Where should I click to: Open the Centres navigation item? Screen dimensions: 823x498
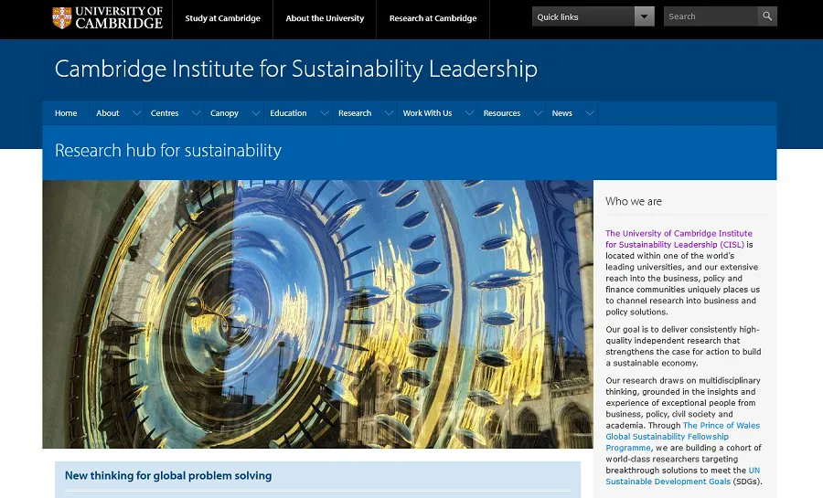pos(165,113)
